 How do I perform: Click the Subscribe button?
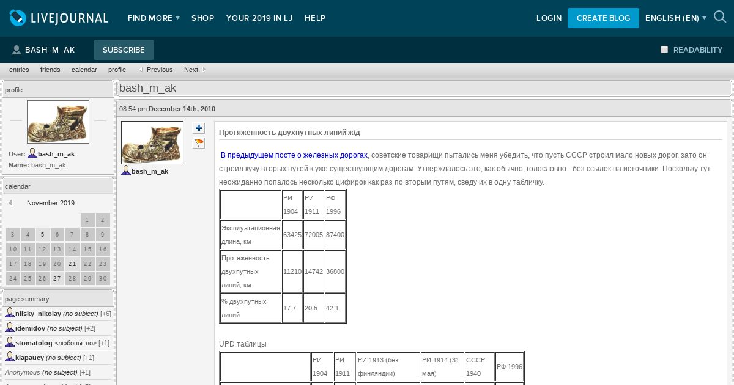pyautogui.click(x=124, y=50)
